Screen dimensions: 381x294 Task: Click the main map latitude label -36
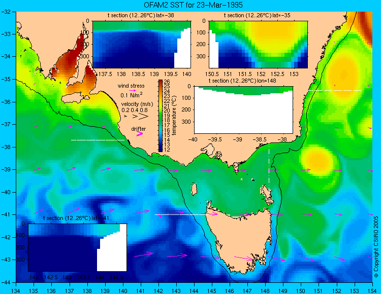tap(6, 102)
